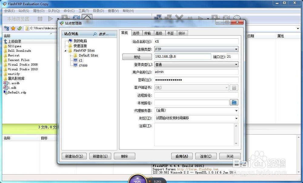The image size is (303, 183).
Task: Open the 时区 time offset dropdown
Action: (196, 118)
